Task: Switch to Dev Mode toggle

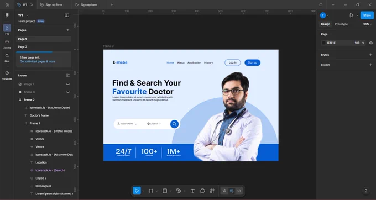Action: (239, 191)
